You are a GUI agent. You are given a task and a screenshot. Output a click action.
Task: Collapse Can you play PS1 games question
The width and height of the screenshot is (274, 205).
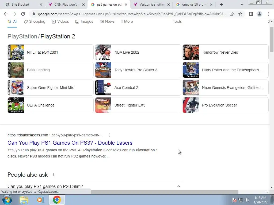[x=178, y=186]
